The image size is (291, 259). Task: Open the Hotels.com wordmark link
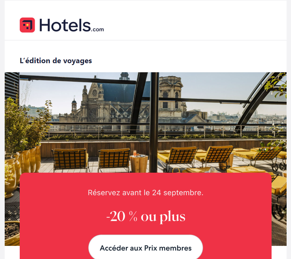71,25
